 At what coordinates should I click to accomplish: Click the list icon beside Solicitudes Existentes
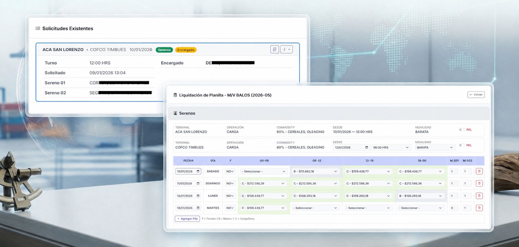tap(38, 29)
